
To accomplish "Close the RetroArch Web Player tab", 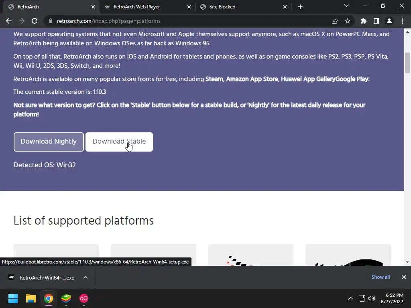I will tap(189, 7).
